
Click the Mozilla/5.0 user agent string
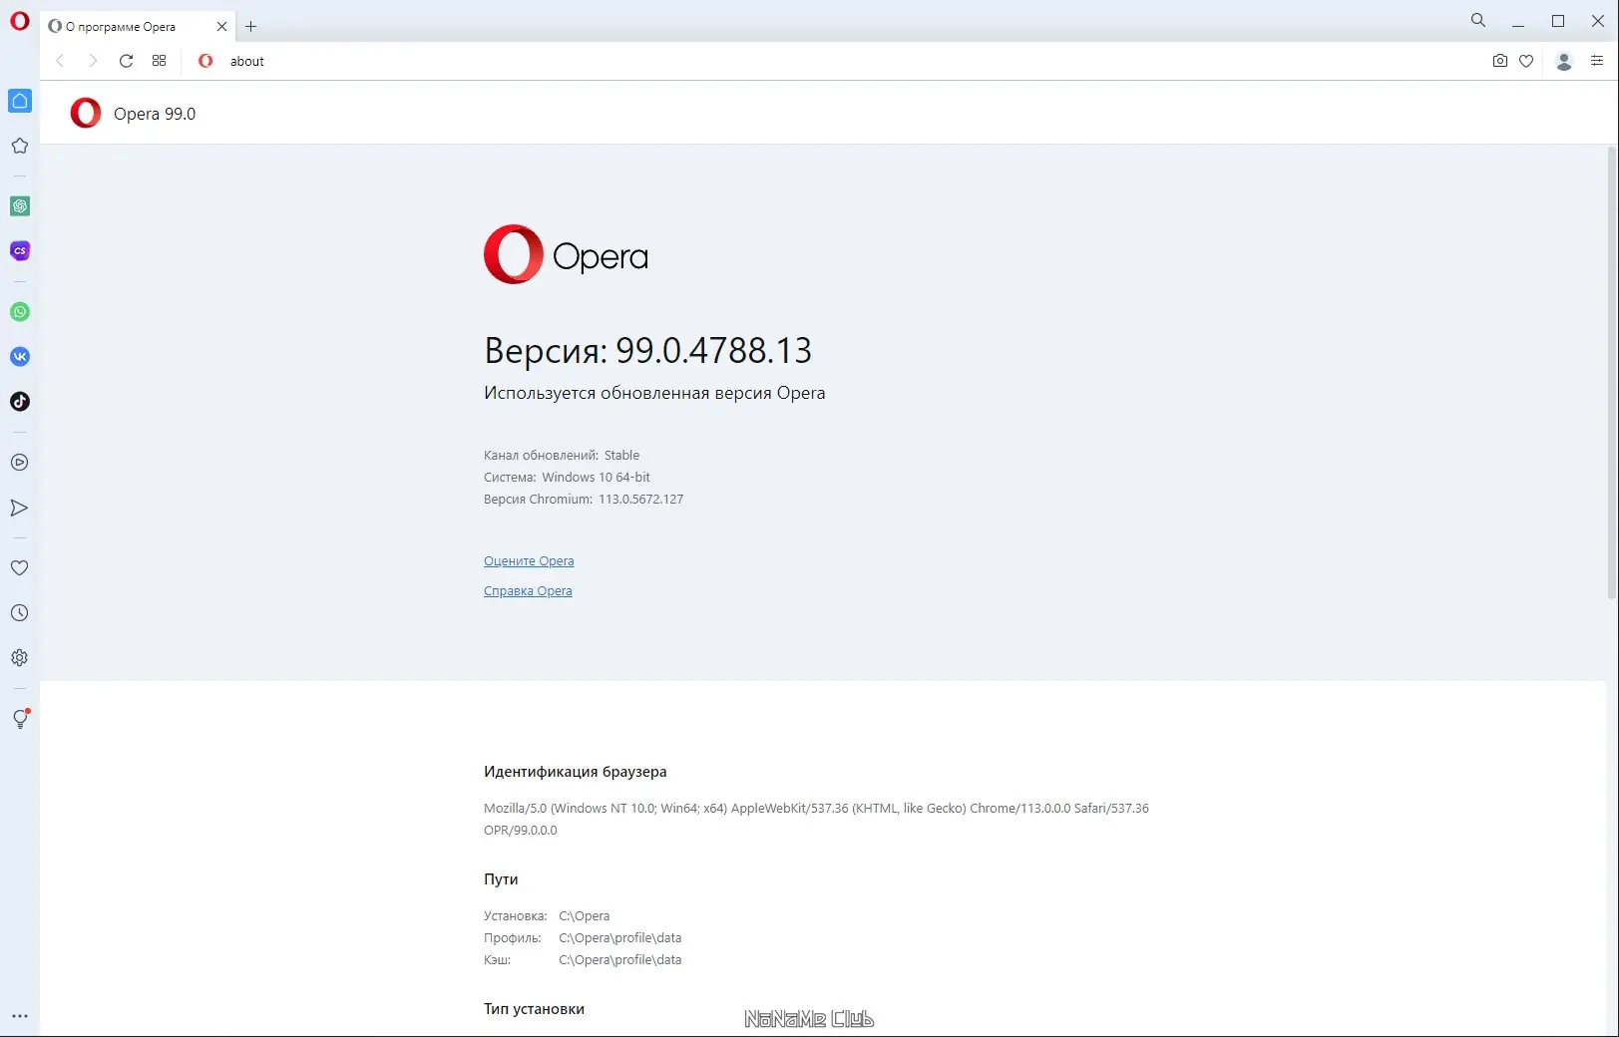pyautogui.click(x=816, y=820)
